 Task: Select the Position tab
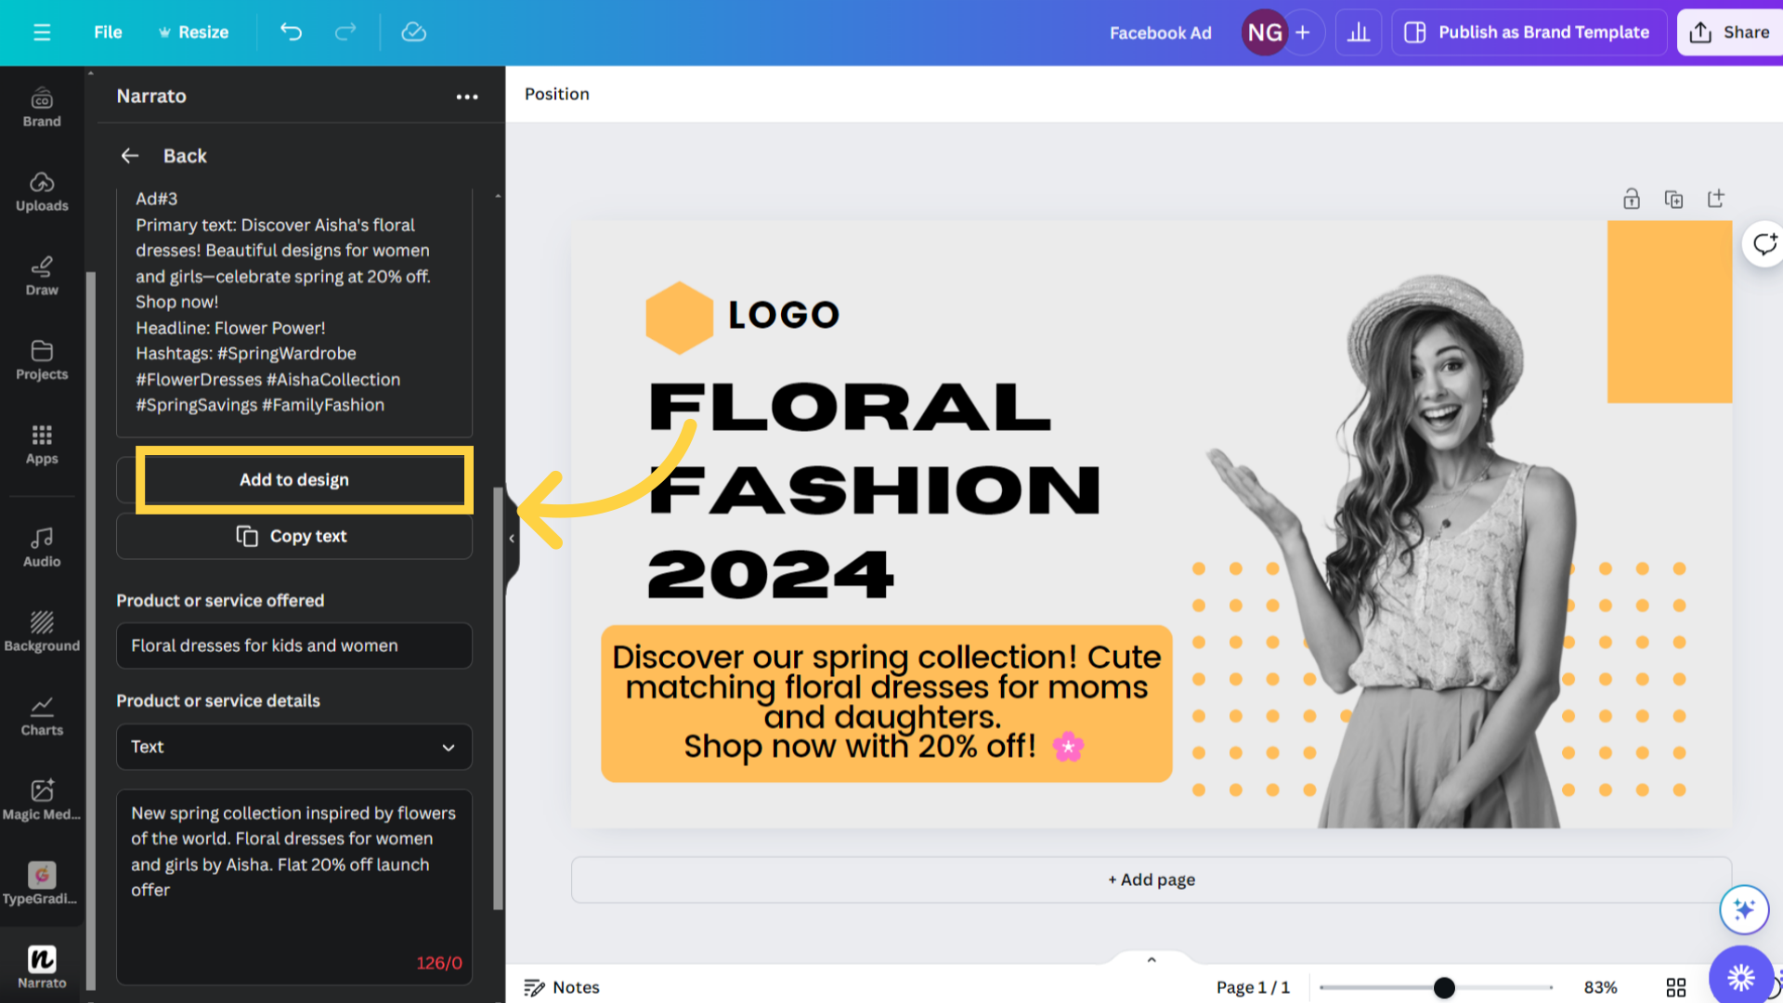click(556, 93)
